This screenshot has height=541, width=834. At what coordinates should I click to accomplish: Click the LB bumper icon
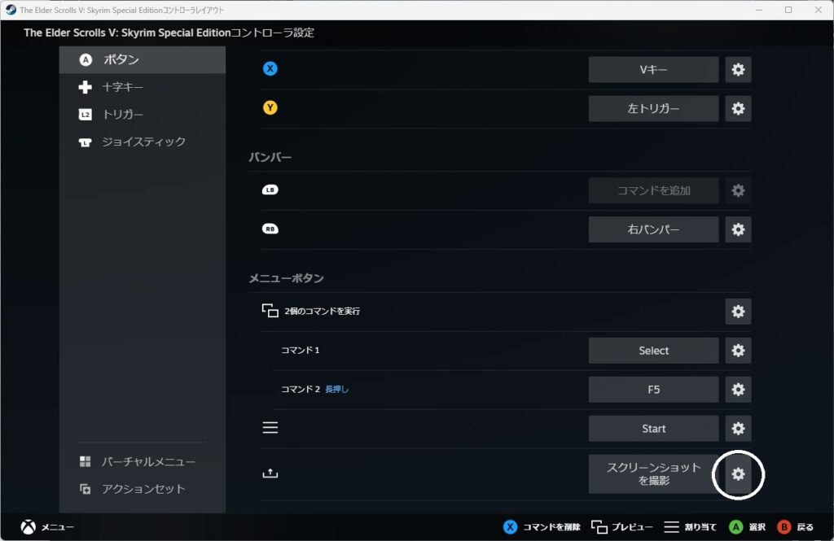(x=270, y=190)
